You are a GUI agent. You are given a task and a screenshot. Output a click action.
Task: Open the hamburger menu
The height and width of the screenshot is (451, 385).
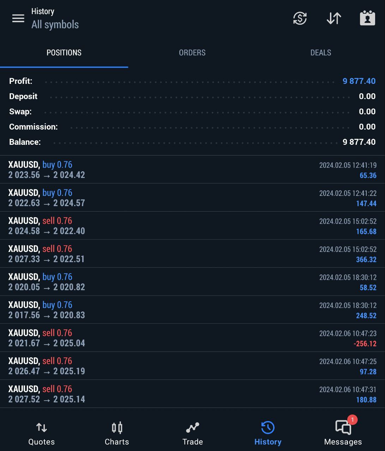coord(18,18)
